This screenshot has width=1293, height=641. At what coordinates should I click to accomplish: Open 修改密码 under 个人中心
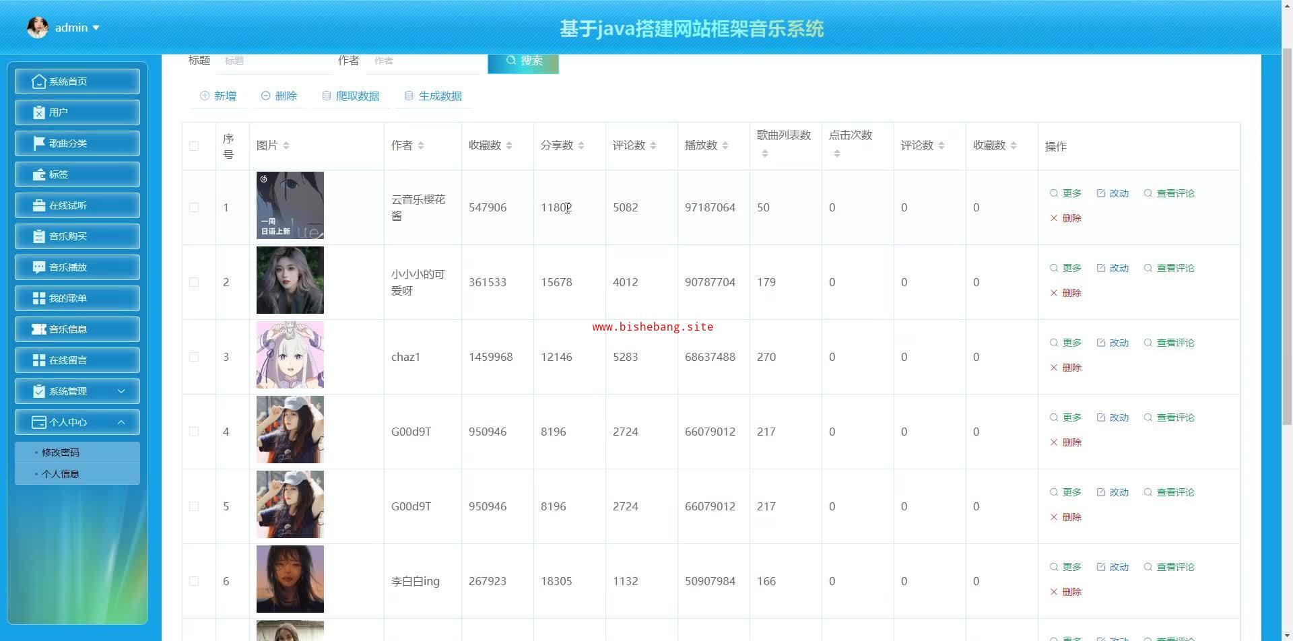click(x=77, y=452)
